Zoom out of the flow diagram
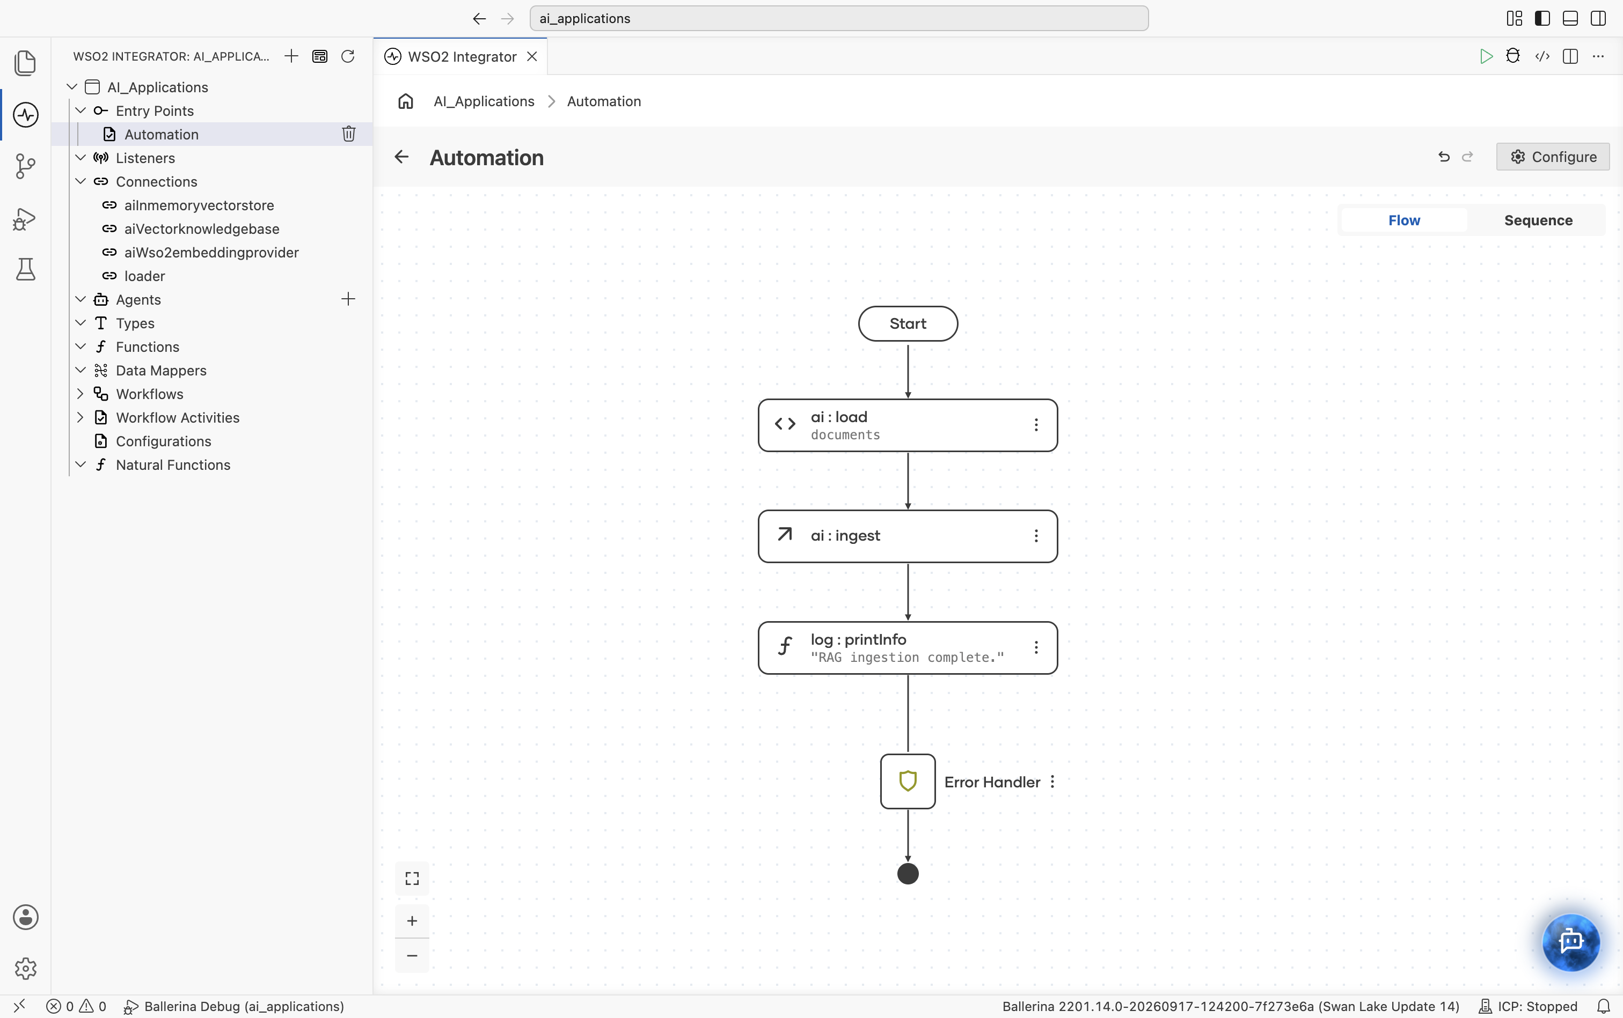1623x1018 pixels. coord(412,955)
